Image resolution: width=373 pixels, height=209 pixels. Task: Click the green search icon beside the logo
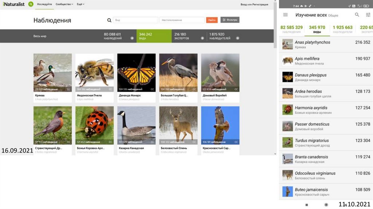(31, 4)
